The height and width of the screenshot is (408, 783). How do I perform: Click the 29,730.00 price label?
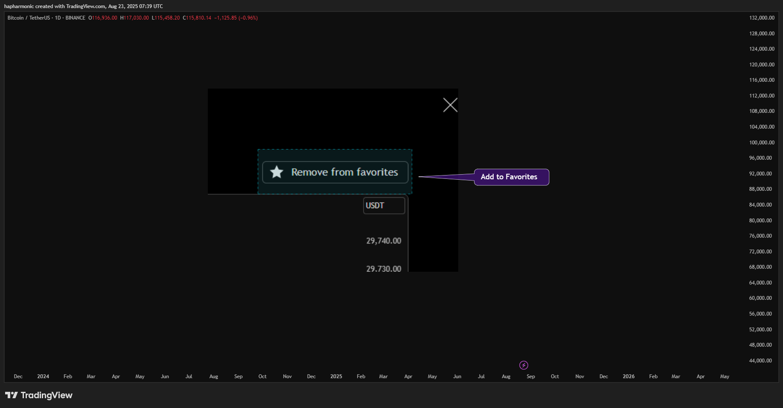click(384, 268)
